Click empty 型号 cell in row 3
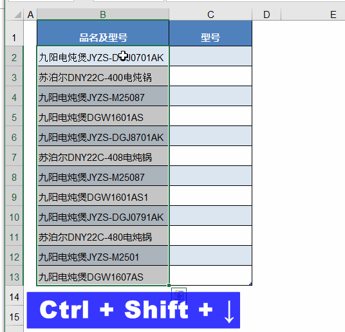Screen dimensions: 345x332 click(210, 76)
